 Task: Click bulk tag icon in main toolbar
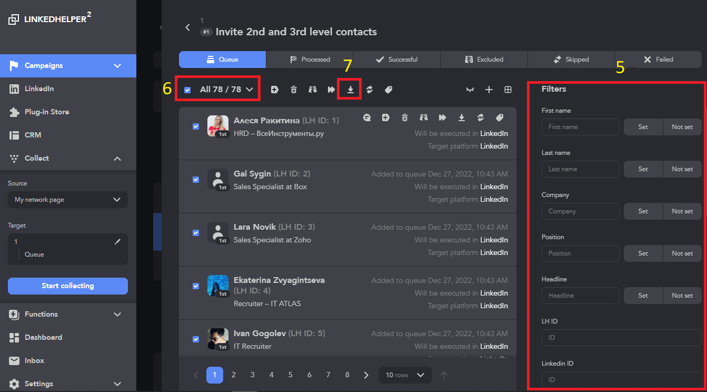pos(389,90)
